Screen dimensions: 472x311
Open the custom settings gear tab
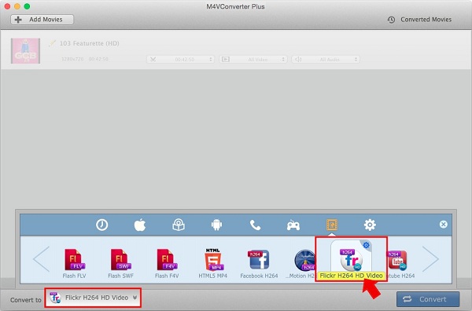[x=370, y=225]
